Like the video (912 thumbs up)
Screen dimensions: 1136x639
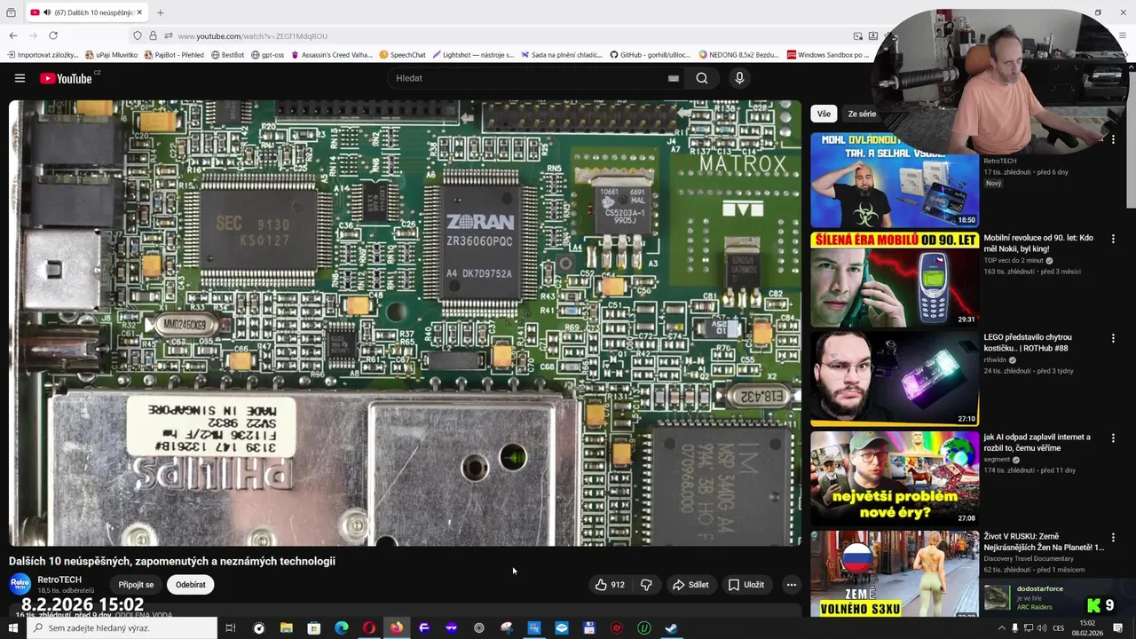point(610,585)
